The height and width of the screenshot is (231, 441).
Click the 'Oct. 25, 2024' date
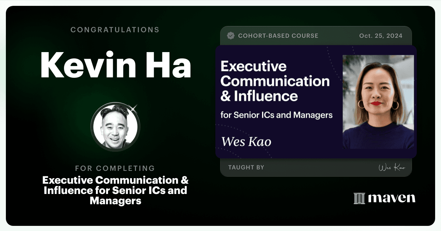[381, 36]
